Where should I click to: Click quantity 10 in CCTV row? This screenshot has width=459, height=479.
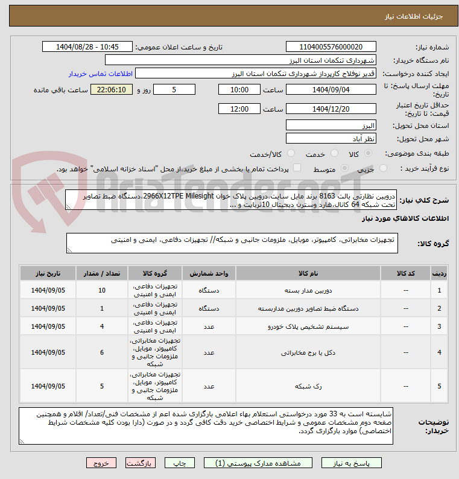pyautogui.click(x=102, y=291)
